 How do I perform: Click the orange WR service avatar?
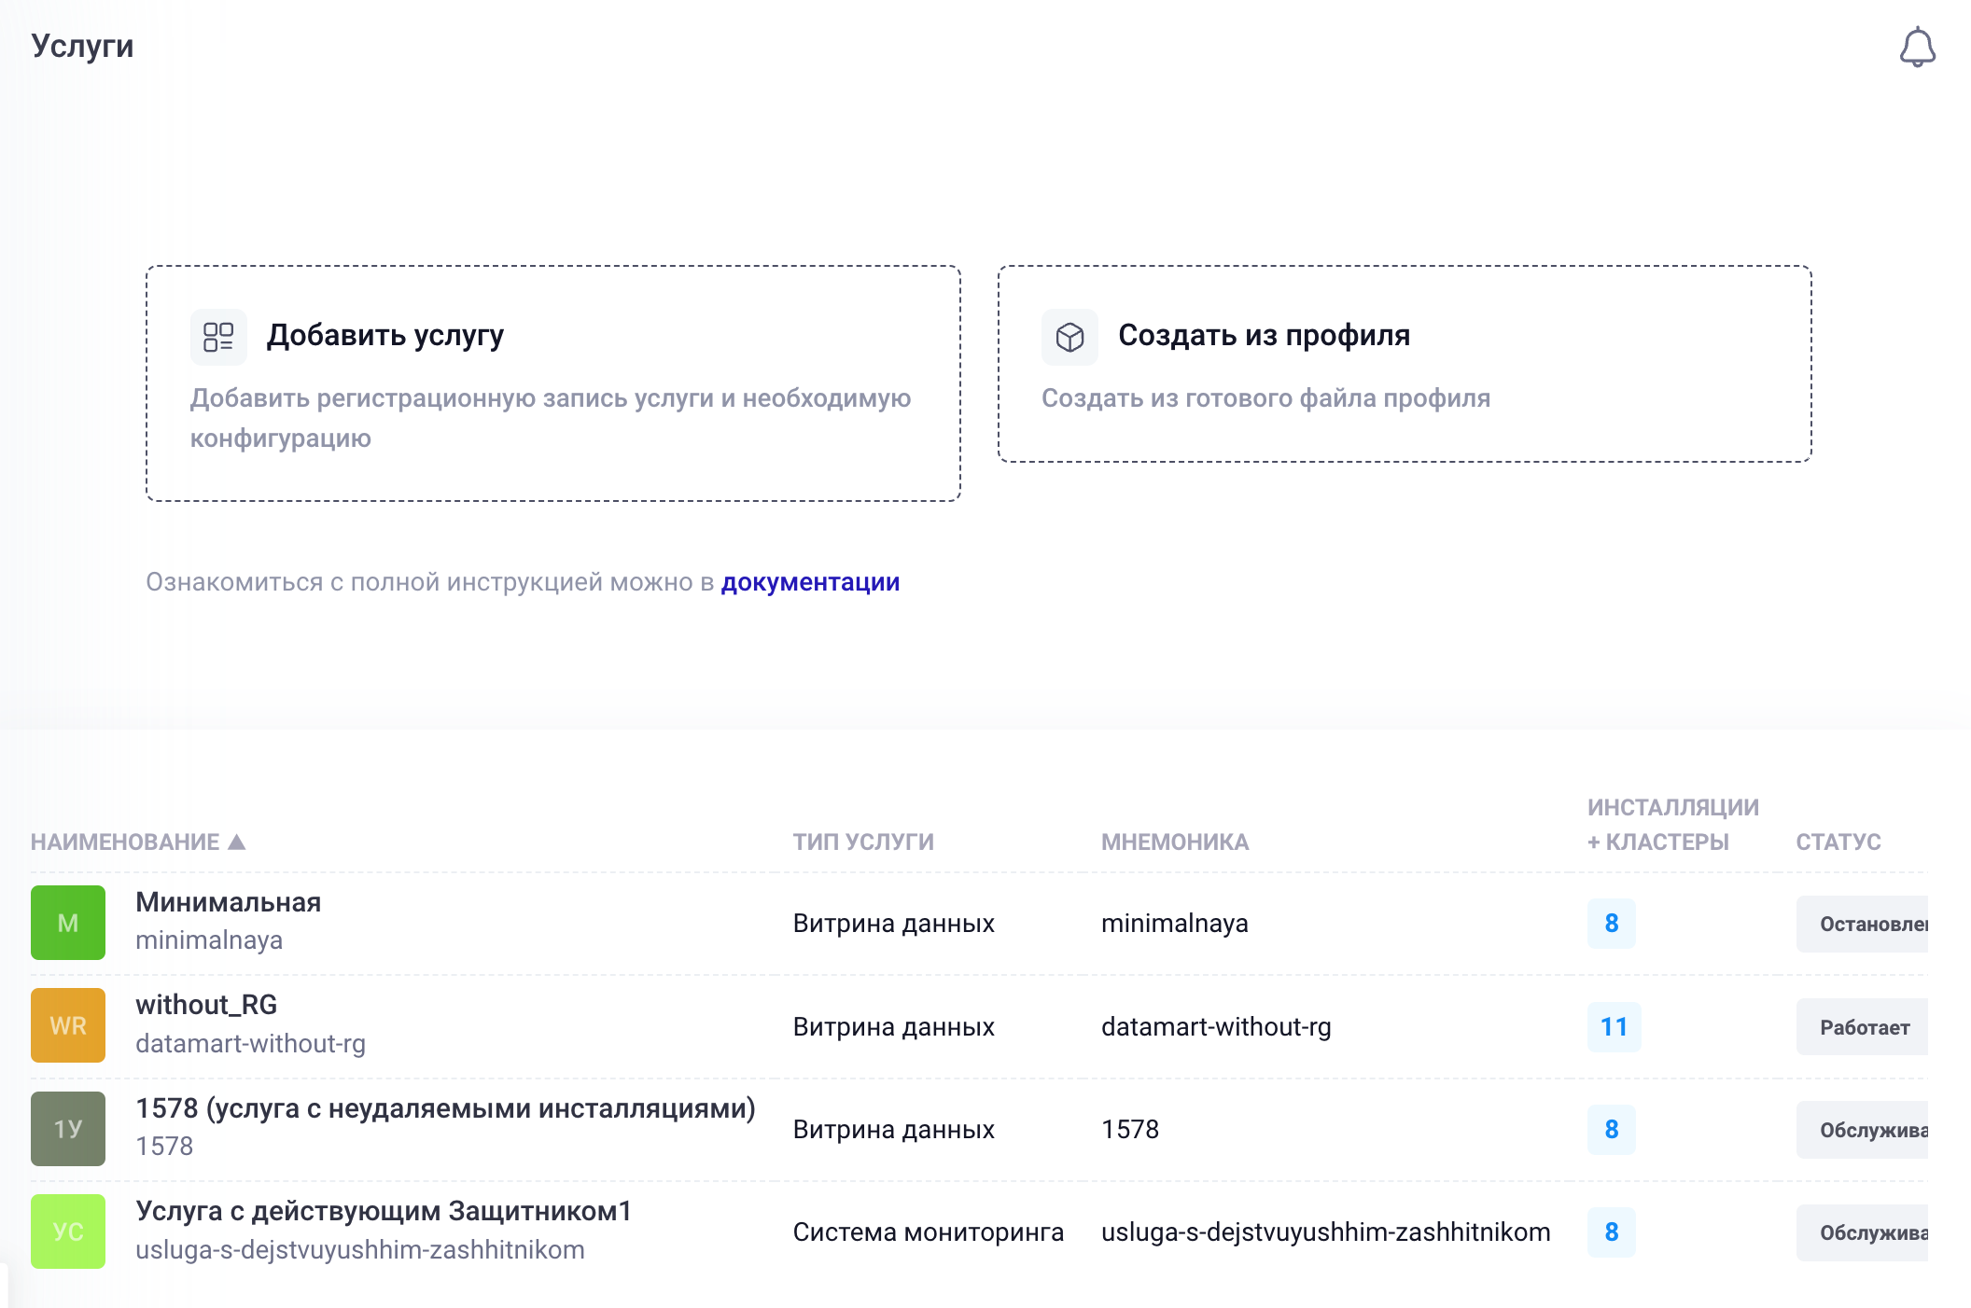pos(68,1025)
